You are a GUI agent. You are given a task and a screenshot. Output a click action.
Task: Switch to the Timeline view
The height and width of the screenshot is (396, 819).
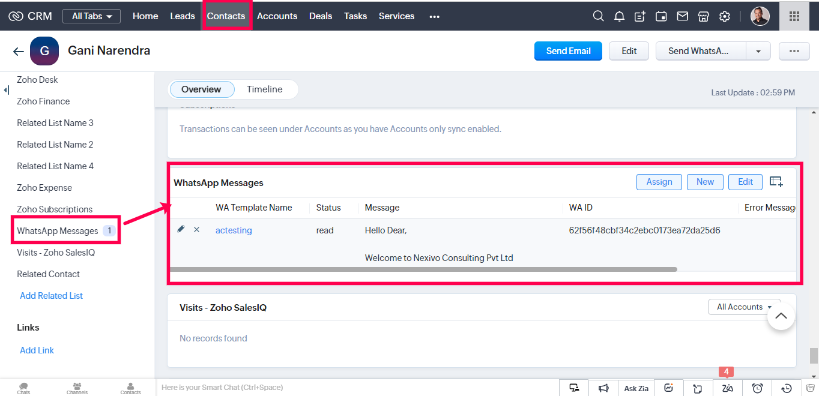264,89
